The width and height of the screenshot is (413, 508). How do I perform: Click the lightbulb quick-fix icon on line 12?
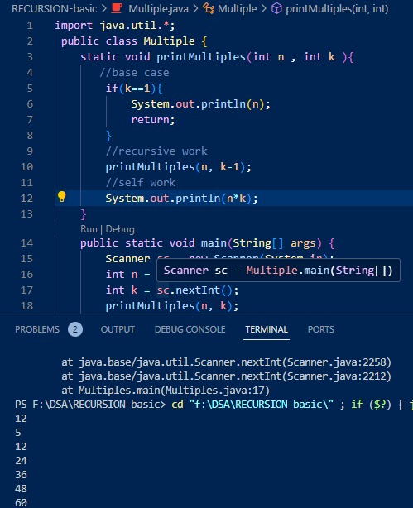[x=61, y=197]
